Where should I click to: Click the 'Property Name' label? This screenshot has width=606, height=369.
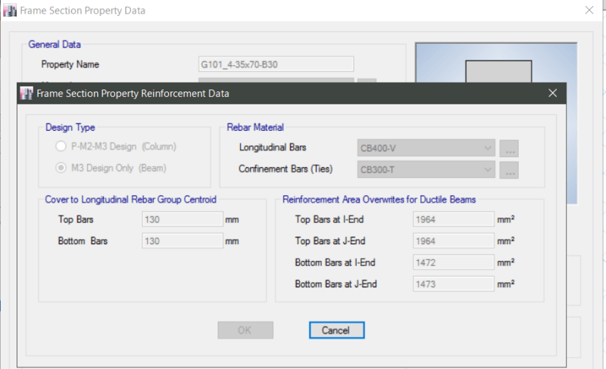(x=70, y=64)
